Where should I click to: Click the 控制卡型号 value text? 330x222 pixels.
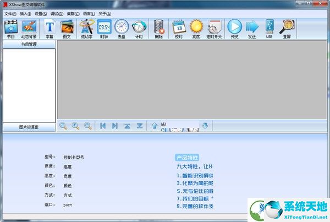74,157
